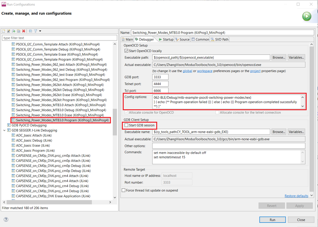The image size is (318, 227).
Task: Click icon of ADC_basic Attach (JLink) entry
Action: (x=13, y=135)
